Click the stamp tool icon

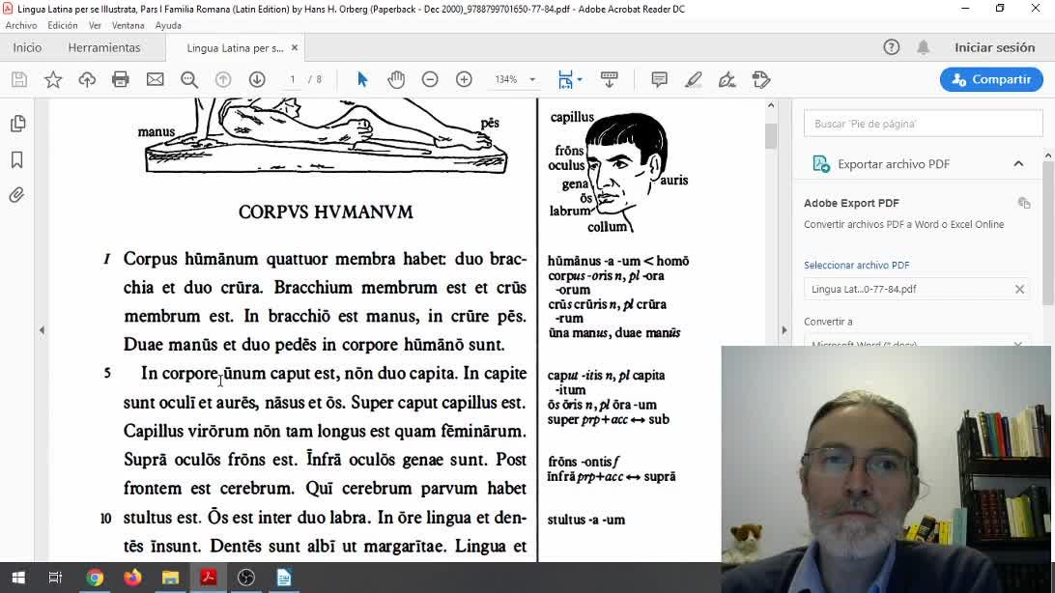click(761, 79)
